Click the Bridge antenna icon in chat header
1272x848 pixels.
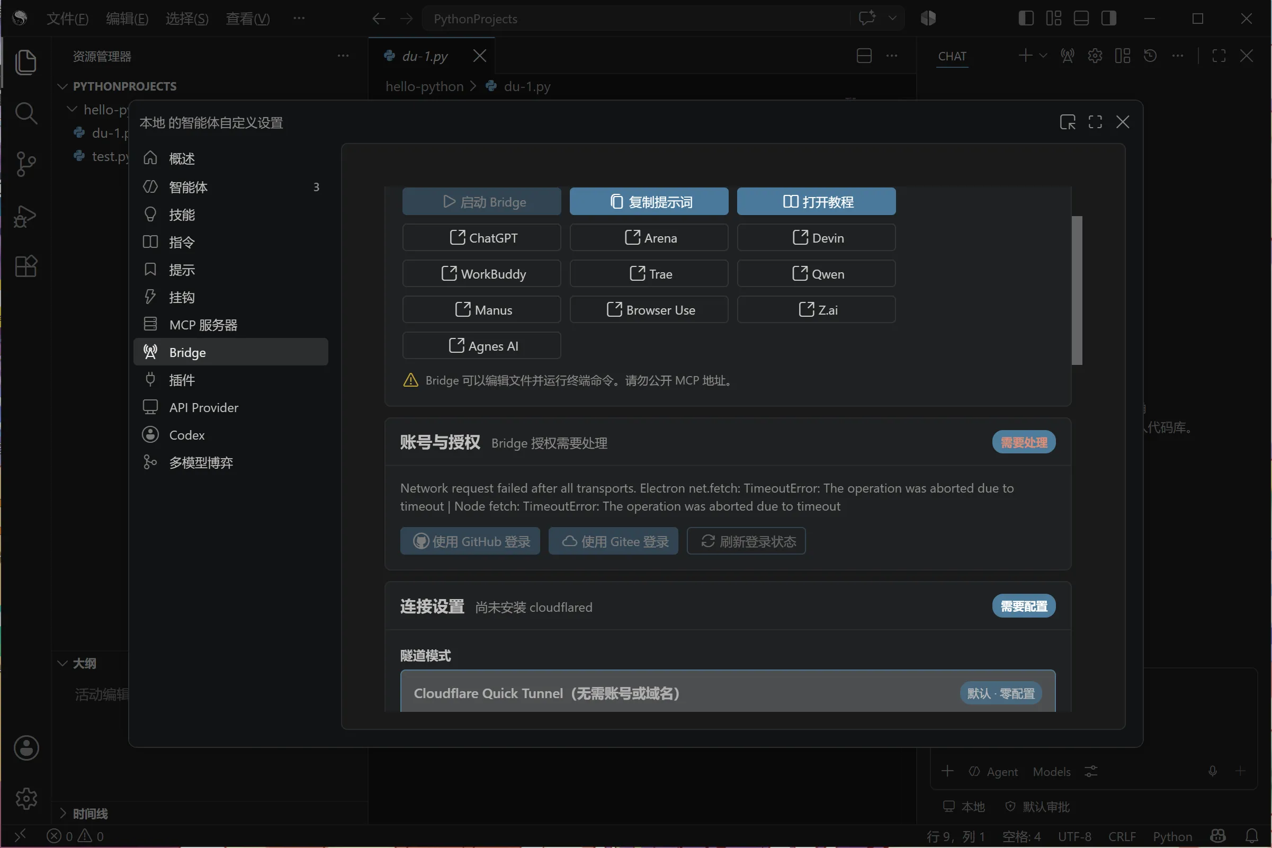pyautogui.click(x=1067, y=56)
